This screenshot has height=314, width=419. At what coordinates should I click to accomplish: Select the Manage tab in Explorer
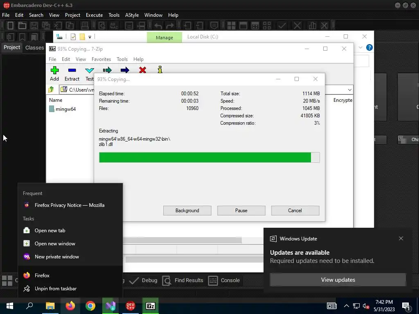(164, 37)
